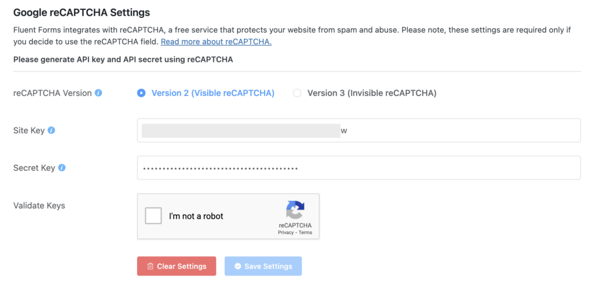Click the Please generate API key instruction text

(x=123, y=60)
